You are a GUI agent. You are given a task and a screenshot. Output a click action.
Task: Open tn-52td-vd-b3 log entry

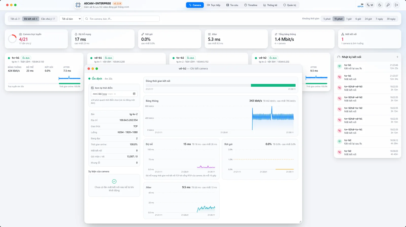tap(367, 88)
